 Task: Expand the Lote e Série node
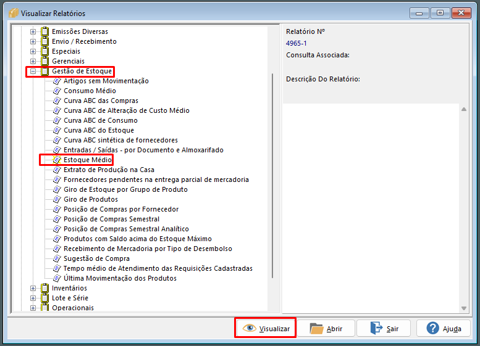click(33, 298)
